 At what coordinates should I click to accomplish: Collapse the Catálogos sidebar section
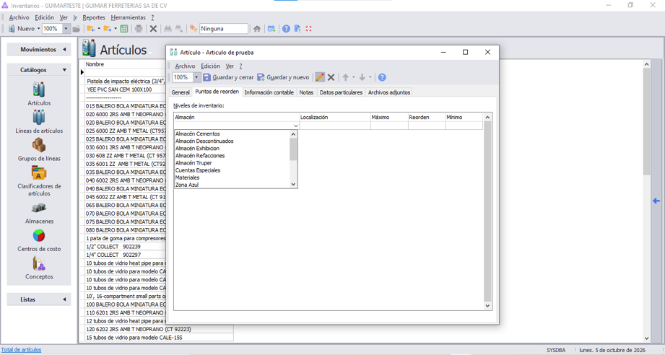pyautogui.click(x=39, y=70)
